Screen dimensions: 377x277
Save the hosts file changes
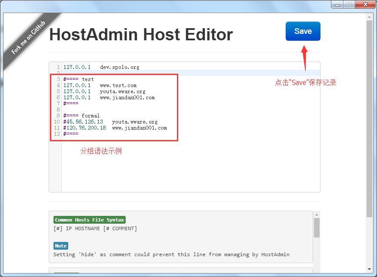coord(303,31)
